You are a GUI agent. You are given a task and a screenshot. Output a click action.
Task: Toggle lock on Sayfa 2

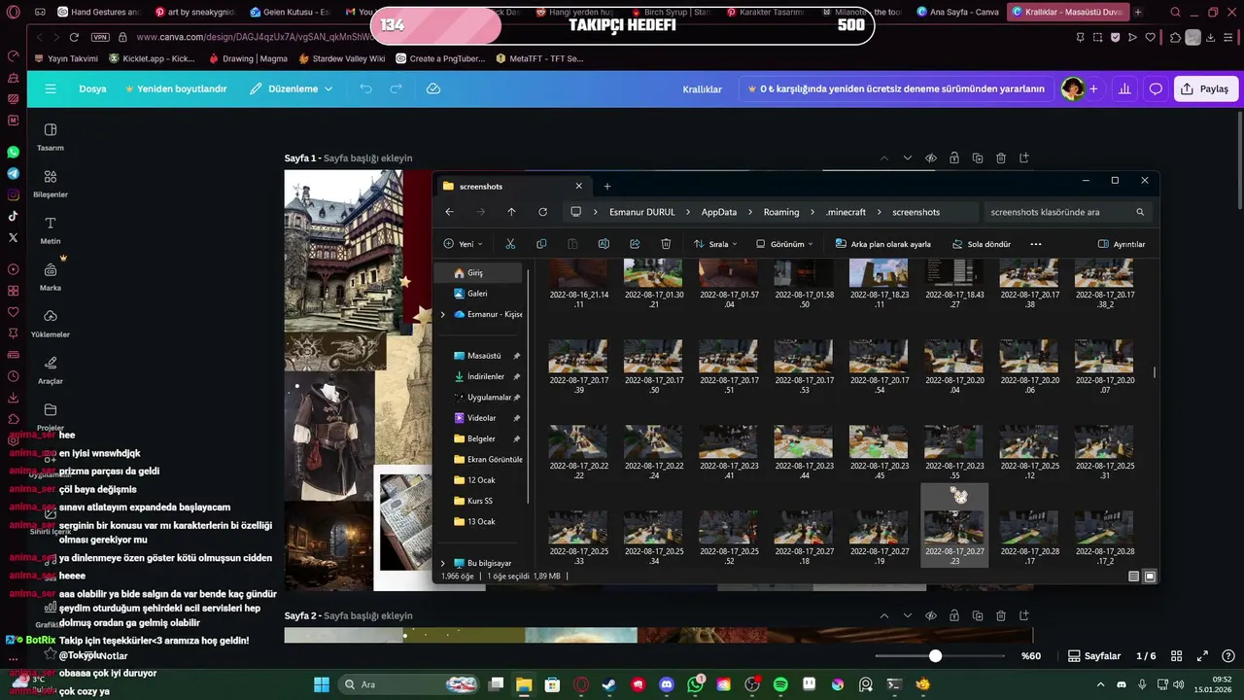click(954, 616)
